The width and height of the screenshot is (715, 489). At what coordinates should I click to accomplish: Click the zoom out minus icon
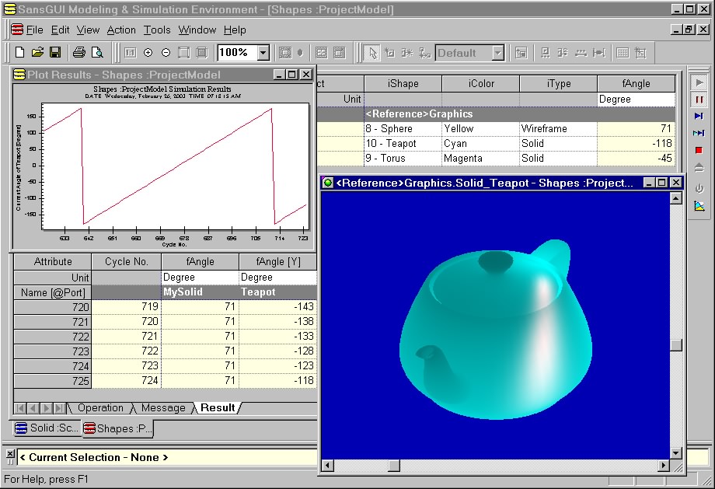click(x=166, y=53)
